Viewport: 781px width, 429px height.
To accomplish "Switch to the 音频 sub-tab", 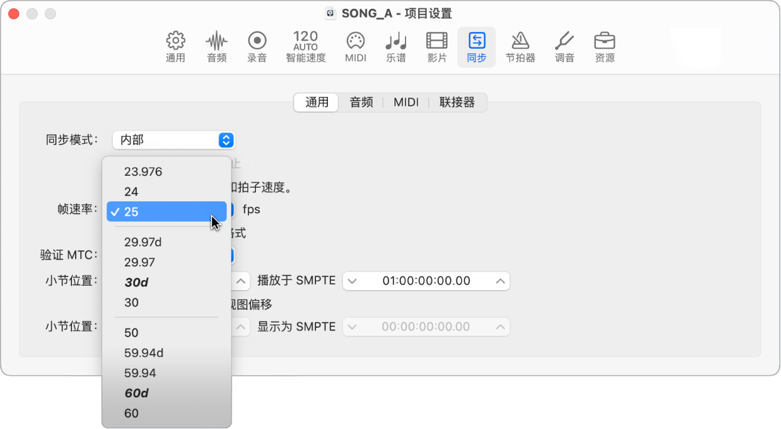I will click(x=361, y=103).
